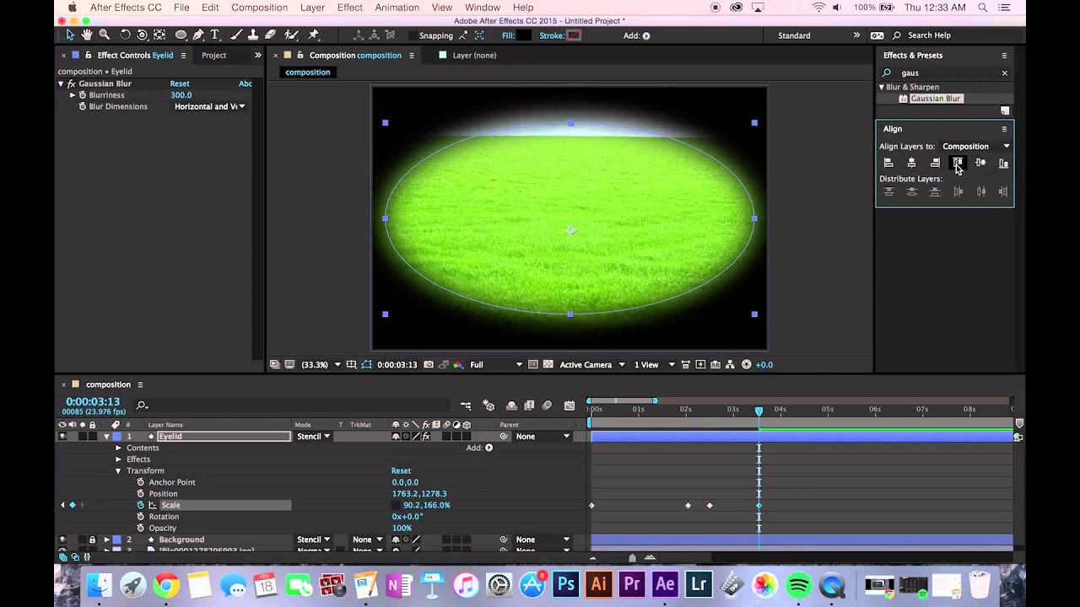Reset the Transform properties
Screen dimensions: 1080x607
[401, 470]
